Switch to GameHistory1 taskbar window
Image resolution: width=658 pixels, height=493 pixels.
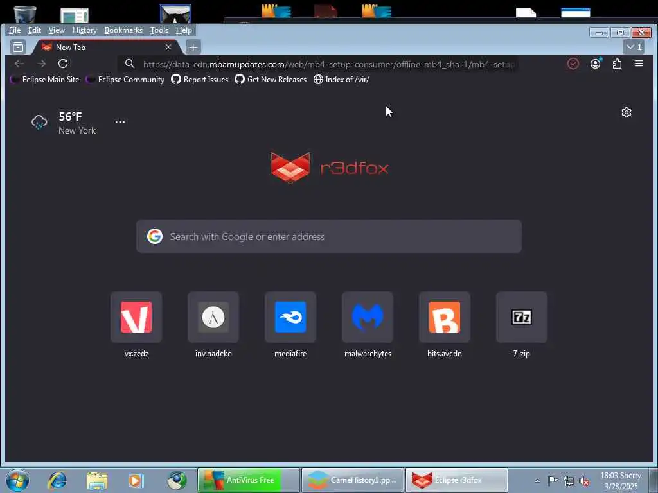click(353, 480)
